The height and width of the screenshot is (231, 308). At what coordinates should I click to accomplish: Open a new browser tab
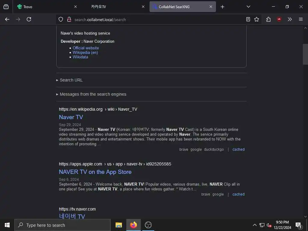tap(222, 7)
